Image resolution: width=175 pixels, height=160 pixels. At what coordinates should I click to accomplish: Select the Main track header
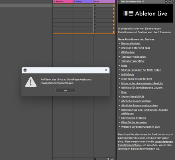[104, 2]
